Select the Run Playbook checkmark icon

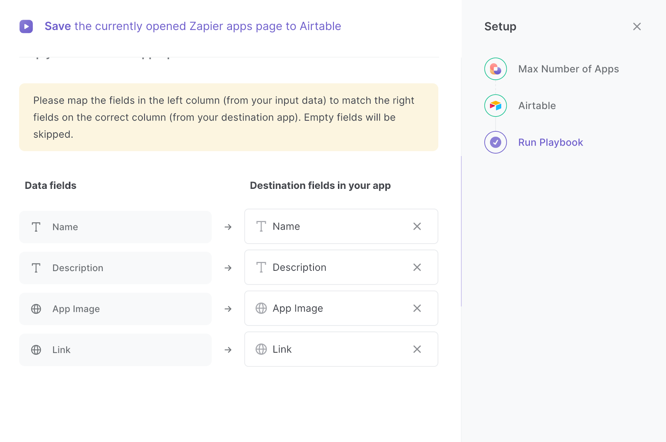(x=495, y=142)
